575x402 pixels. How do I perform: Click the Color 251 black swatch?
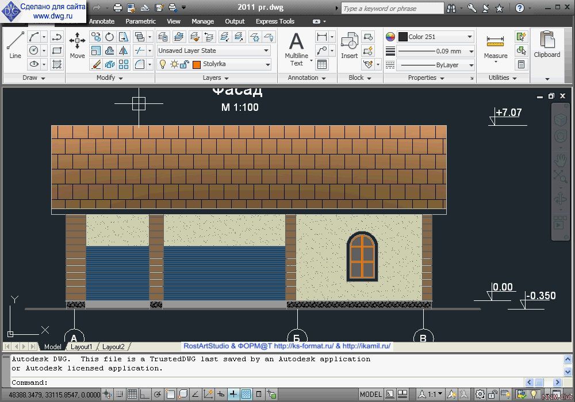pyautogui.click(x=402, y=37)
